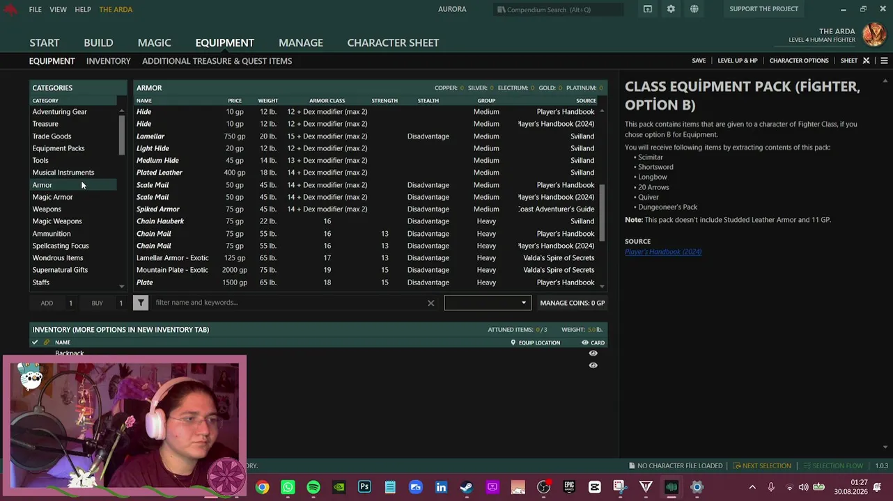Select the Equipment Packs category
The width and height of the screenshot is (893, 501).
(x=73, y=148)
